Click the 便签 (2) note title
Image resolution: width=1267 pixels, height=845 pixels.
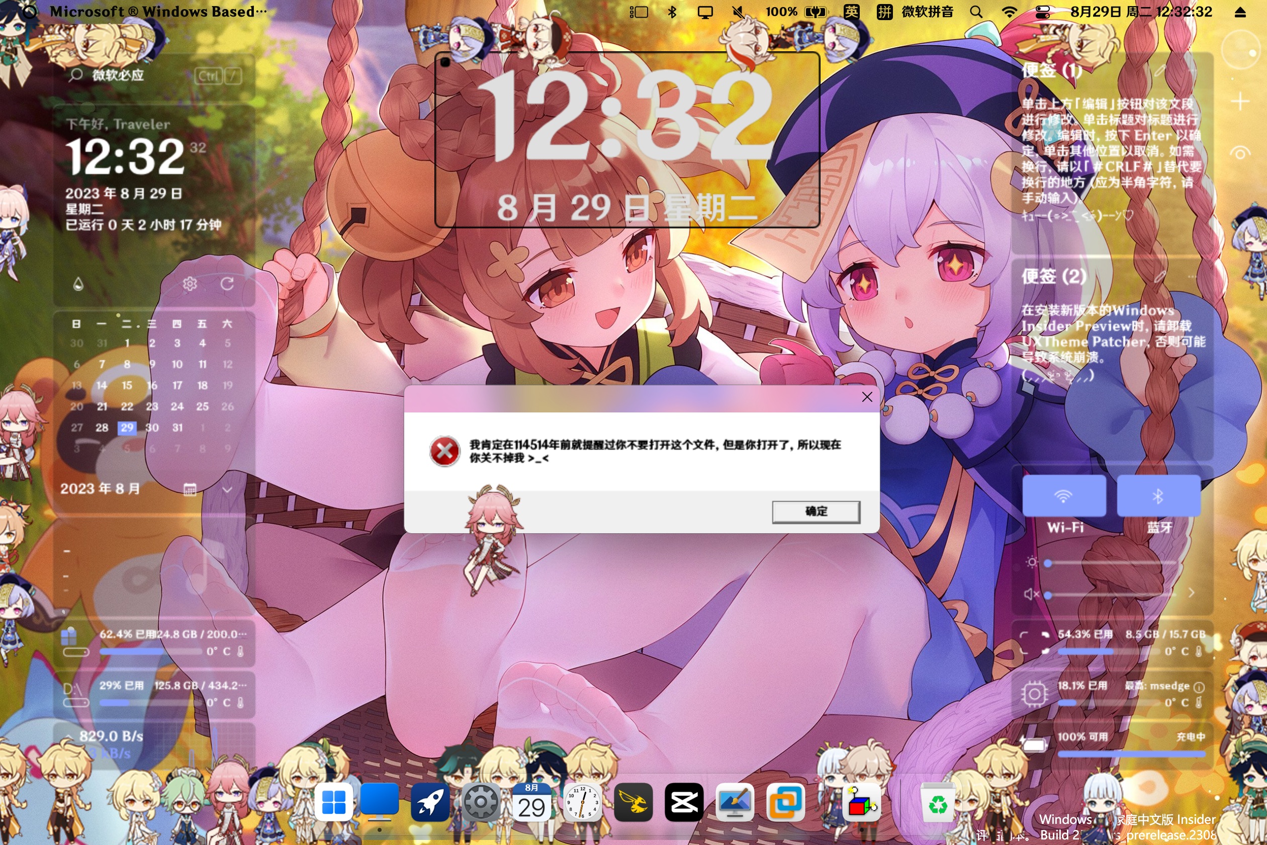pos(1054,276)
